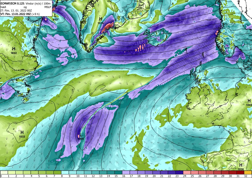Select the L low-pressure marker labeled 993
The height and width of the screenshot is (178, 252).
click(55, 17)
